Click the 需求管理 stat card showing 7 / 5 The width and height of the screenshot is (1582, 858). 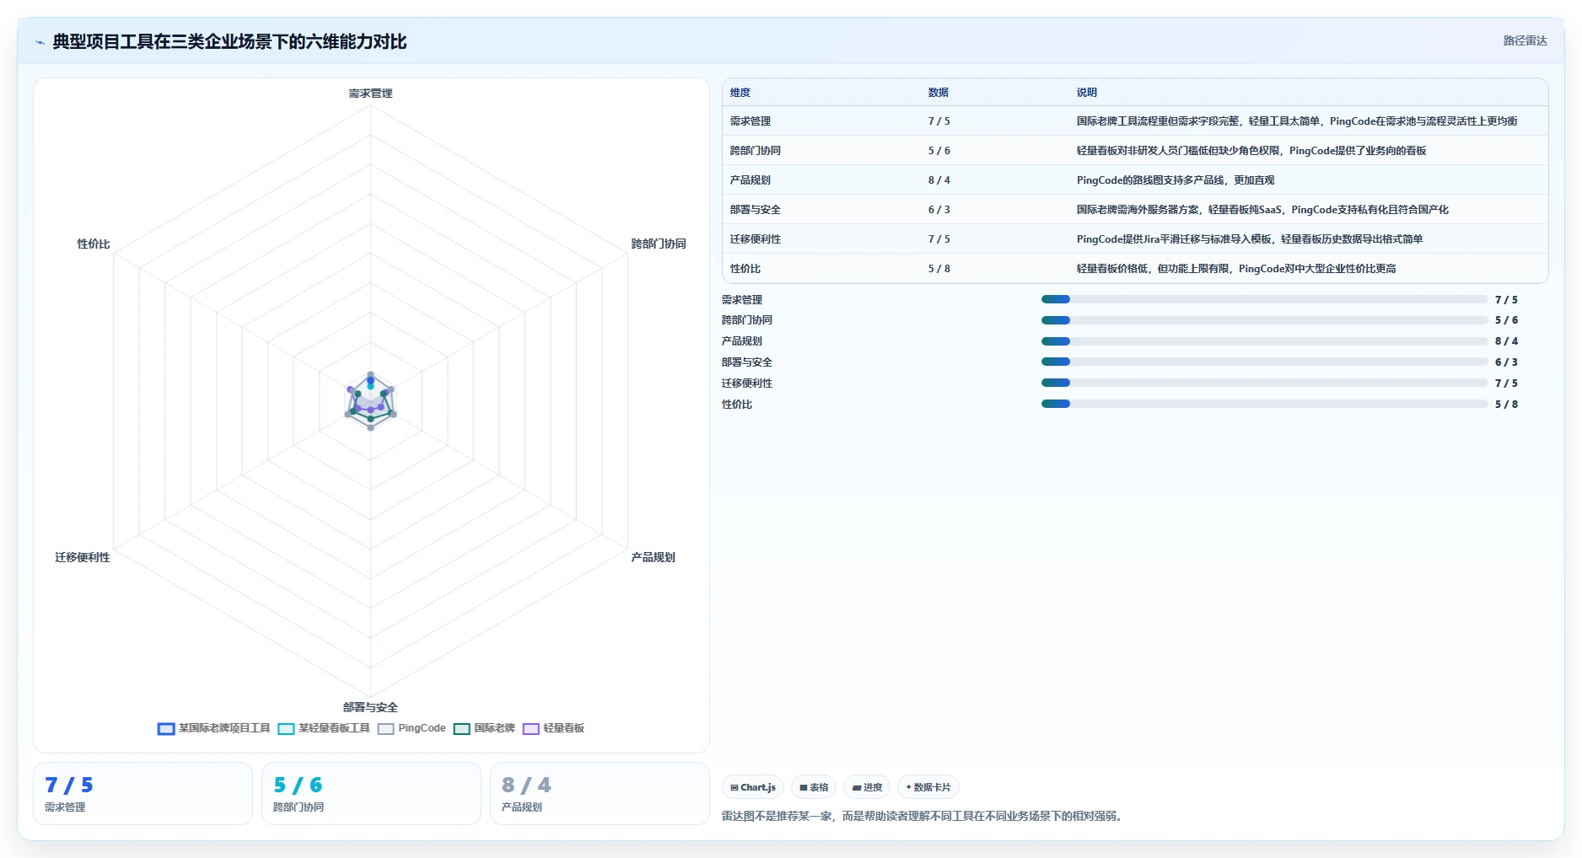(143, 794)
